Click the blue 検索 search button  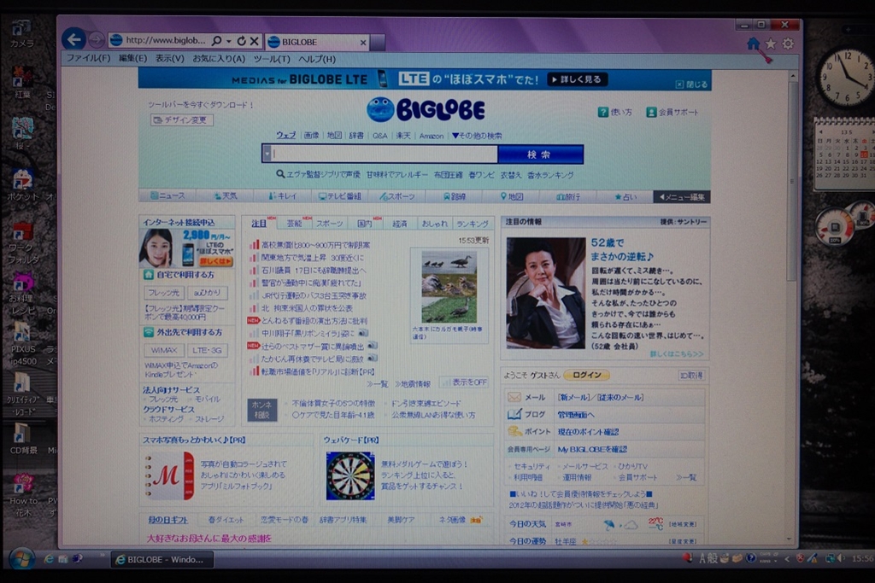540,154
